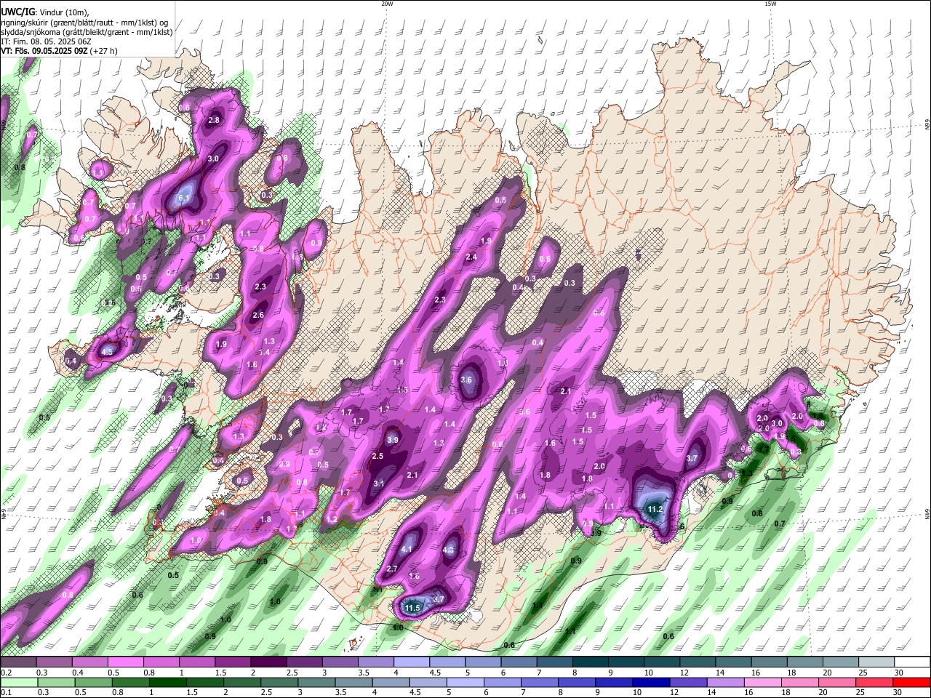Pick the 4 light lavender swatch in top legend row
This screenshot has height=698, width=931.
pyautogui.click(x=412, y=662)
